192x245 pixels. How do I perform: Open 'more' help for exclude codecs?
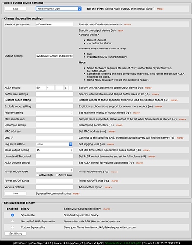click(159, 106)
